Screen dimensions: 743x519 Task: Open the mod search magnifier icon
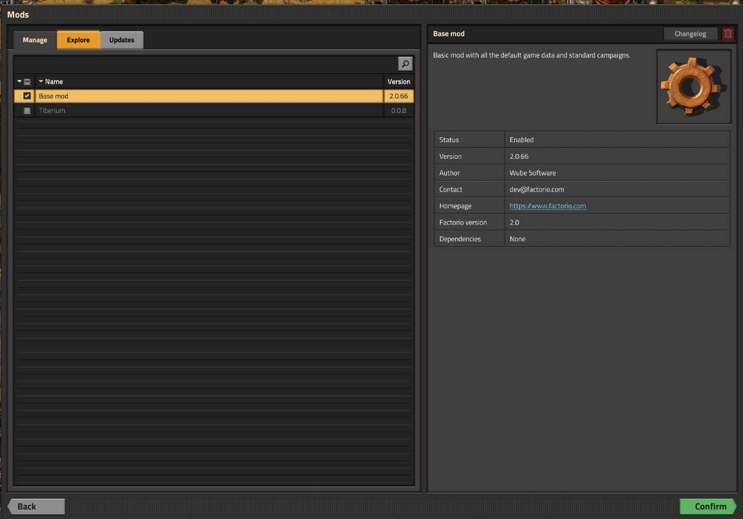405,63
